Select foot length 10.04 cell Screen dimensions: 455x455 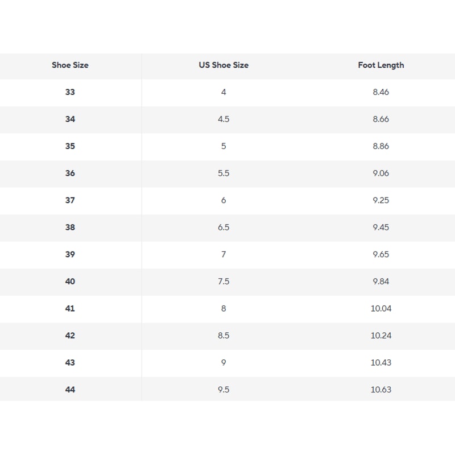click(x=380, y=308)
